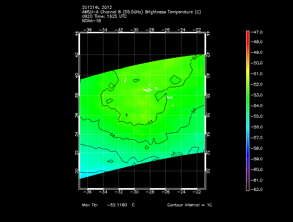Click the cyan section of the color bar
Screen dimensions: 293x222
(247, 126)
